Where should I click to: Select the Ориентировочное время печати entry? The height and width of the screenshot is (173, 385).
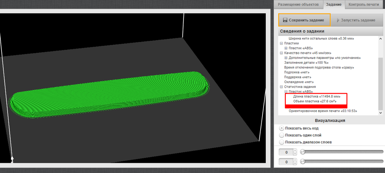pyautogui.click(x=322, y=111)
